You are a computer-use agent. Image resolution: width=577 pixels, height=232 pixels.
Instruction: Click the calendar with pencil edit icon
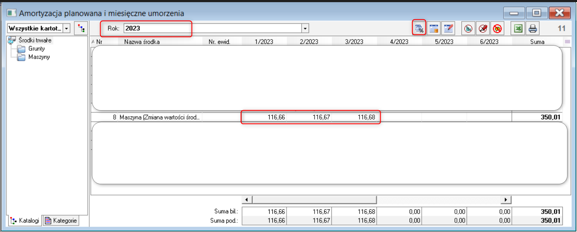(x=448, y=28)
